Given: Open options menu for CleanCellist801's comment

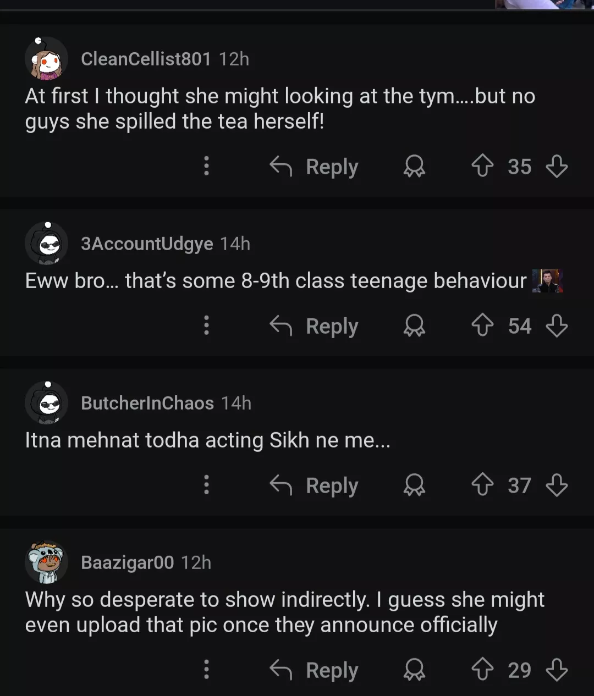Looking at the screenshot, I should 206,166.
